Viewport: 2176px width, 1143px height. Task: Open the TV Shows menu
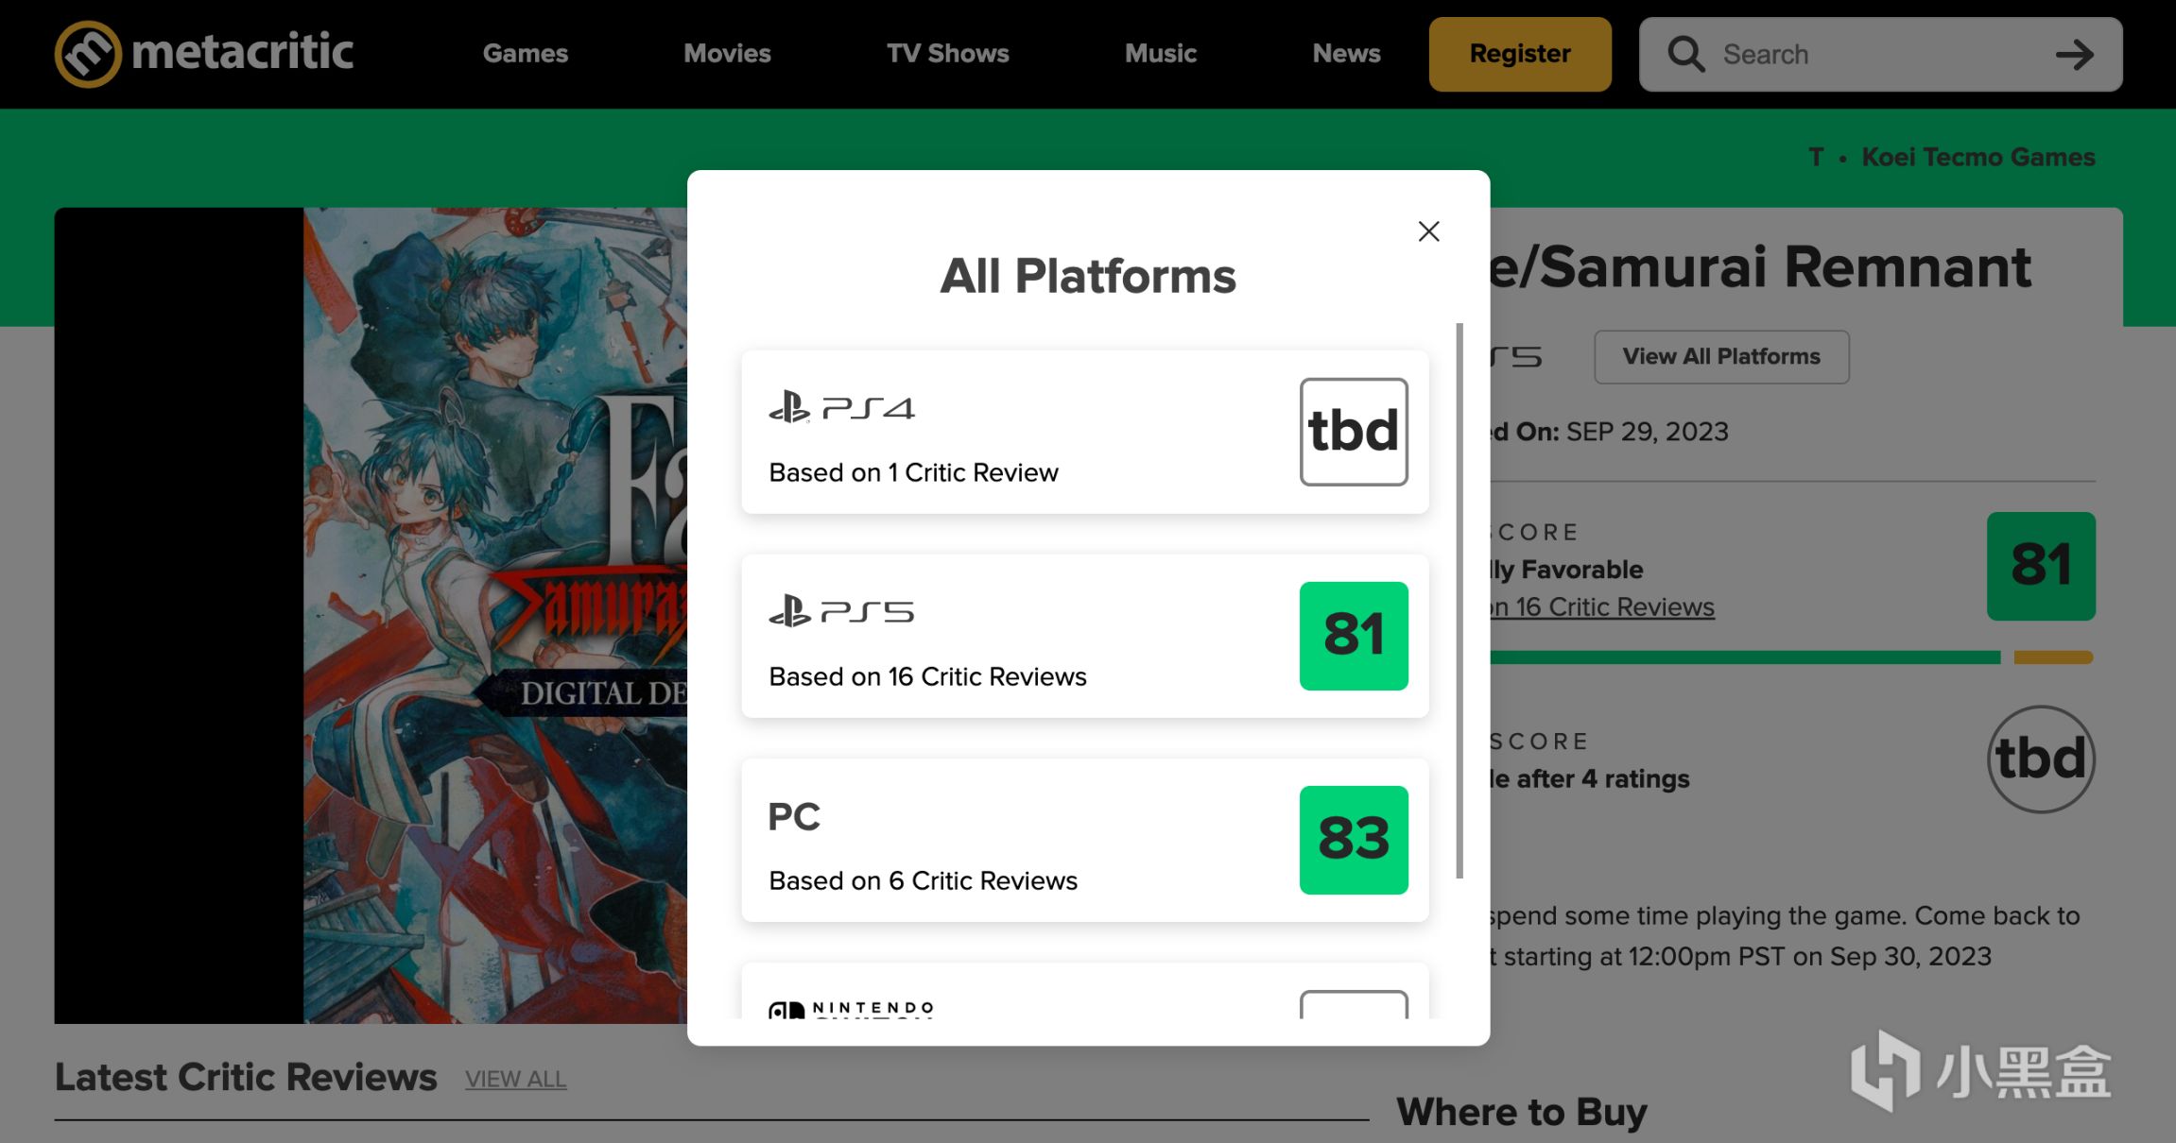947,54
